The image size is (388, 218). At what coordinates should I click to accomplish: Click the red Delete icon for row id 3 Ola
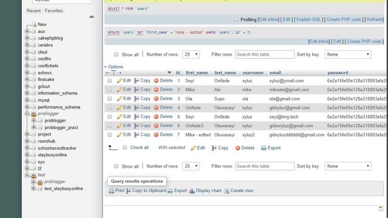tap(156, 99)
